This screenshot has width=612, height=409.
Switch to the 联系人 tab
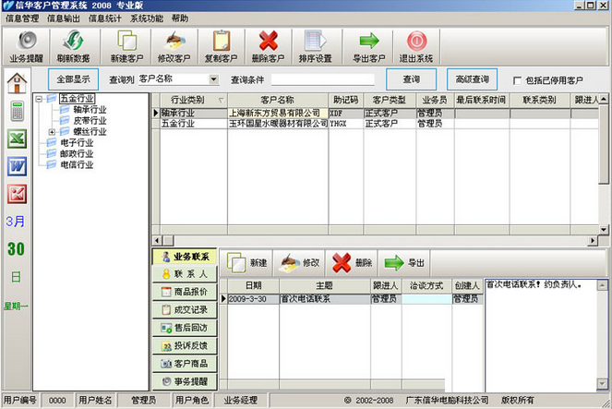coord(185,274)
